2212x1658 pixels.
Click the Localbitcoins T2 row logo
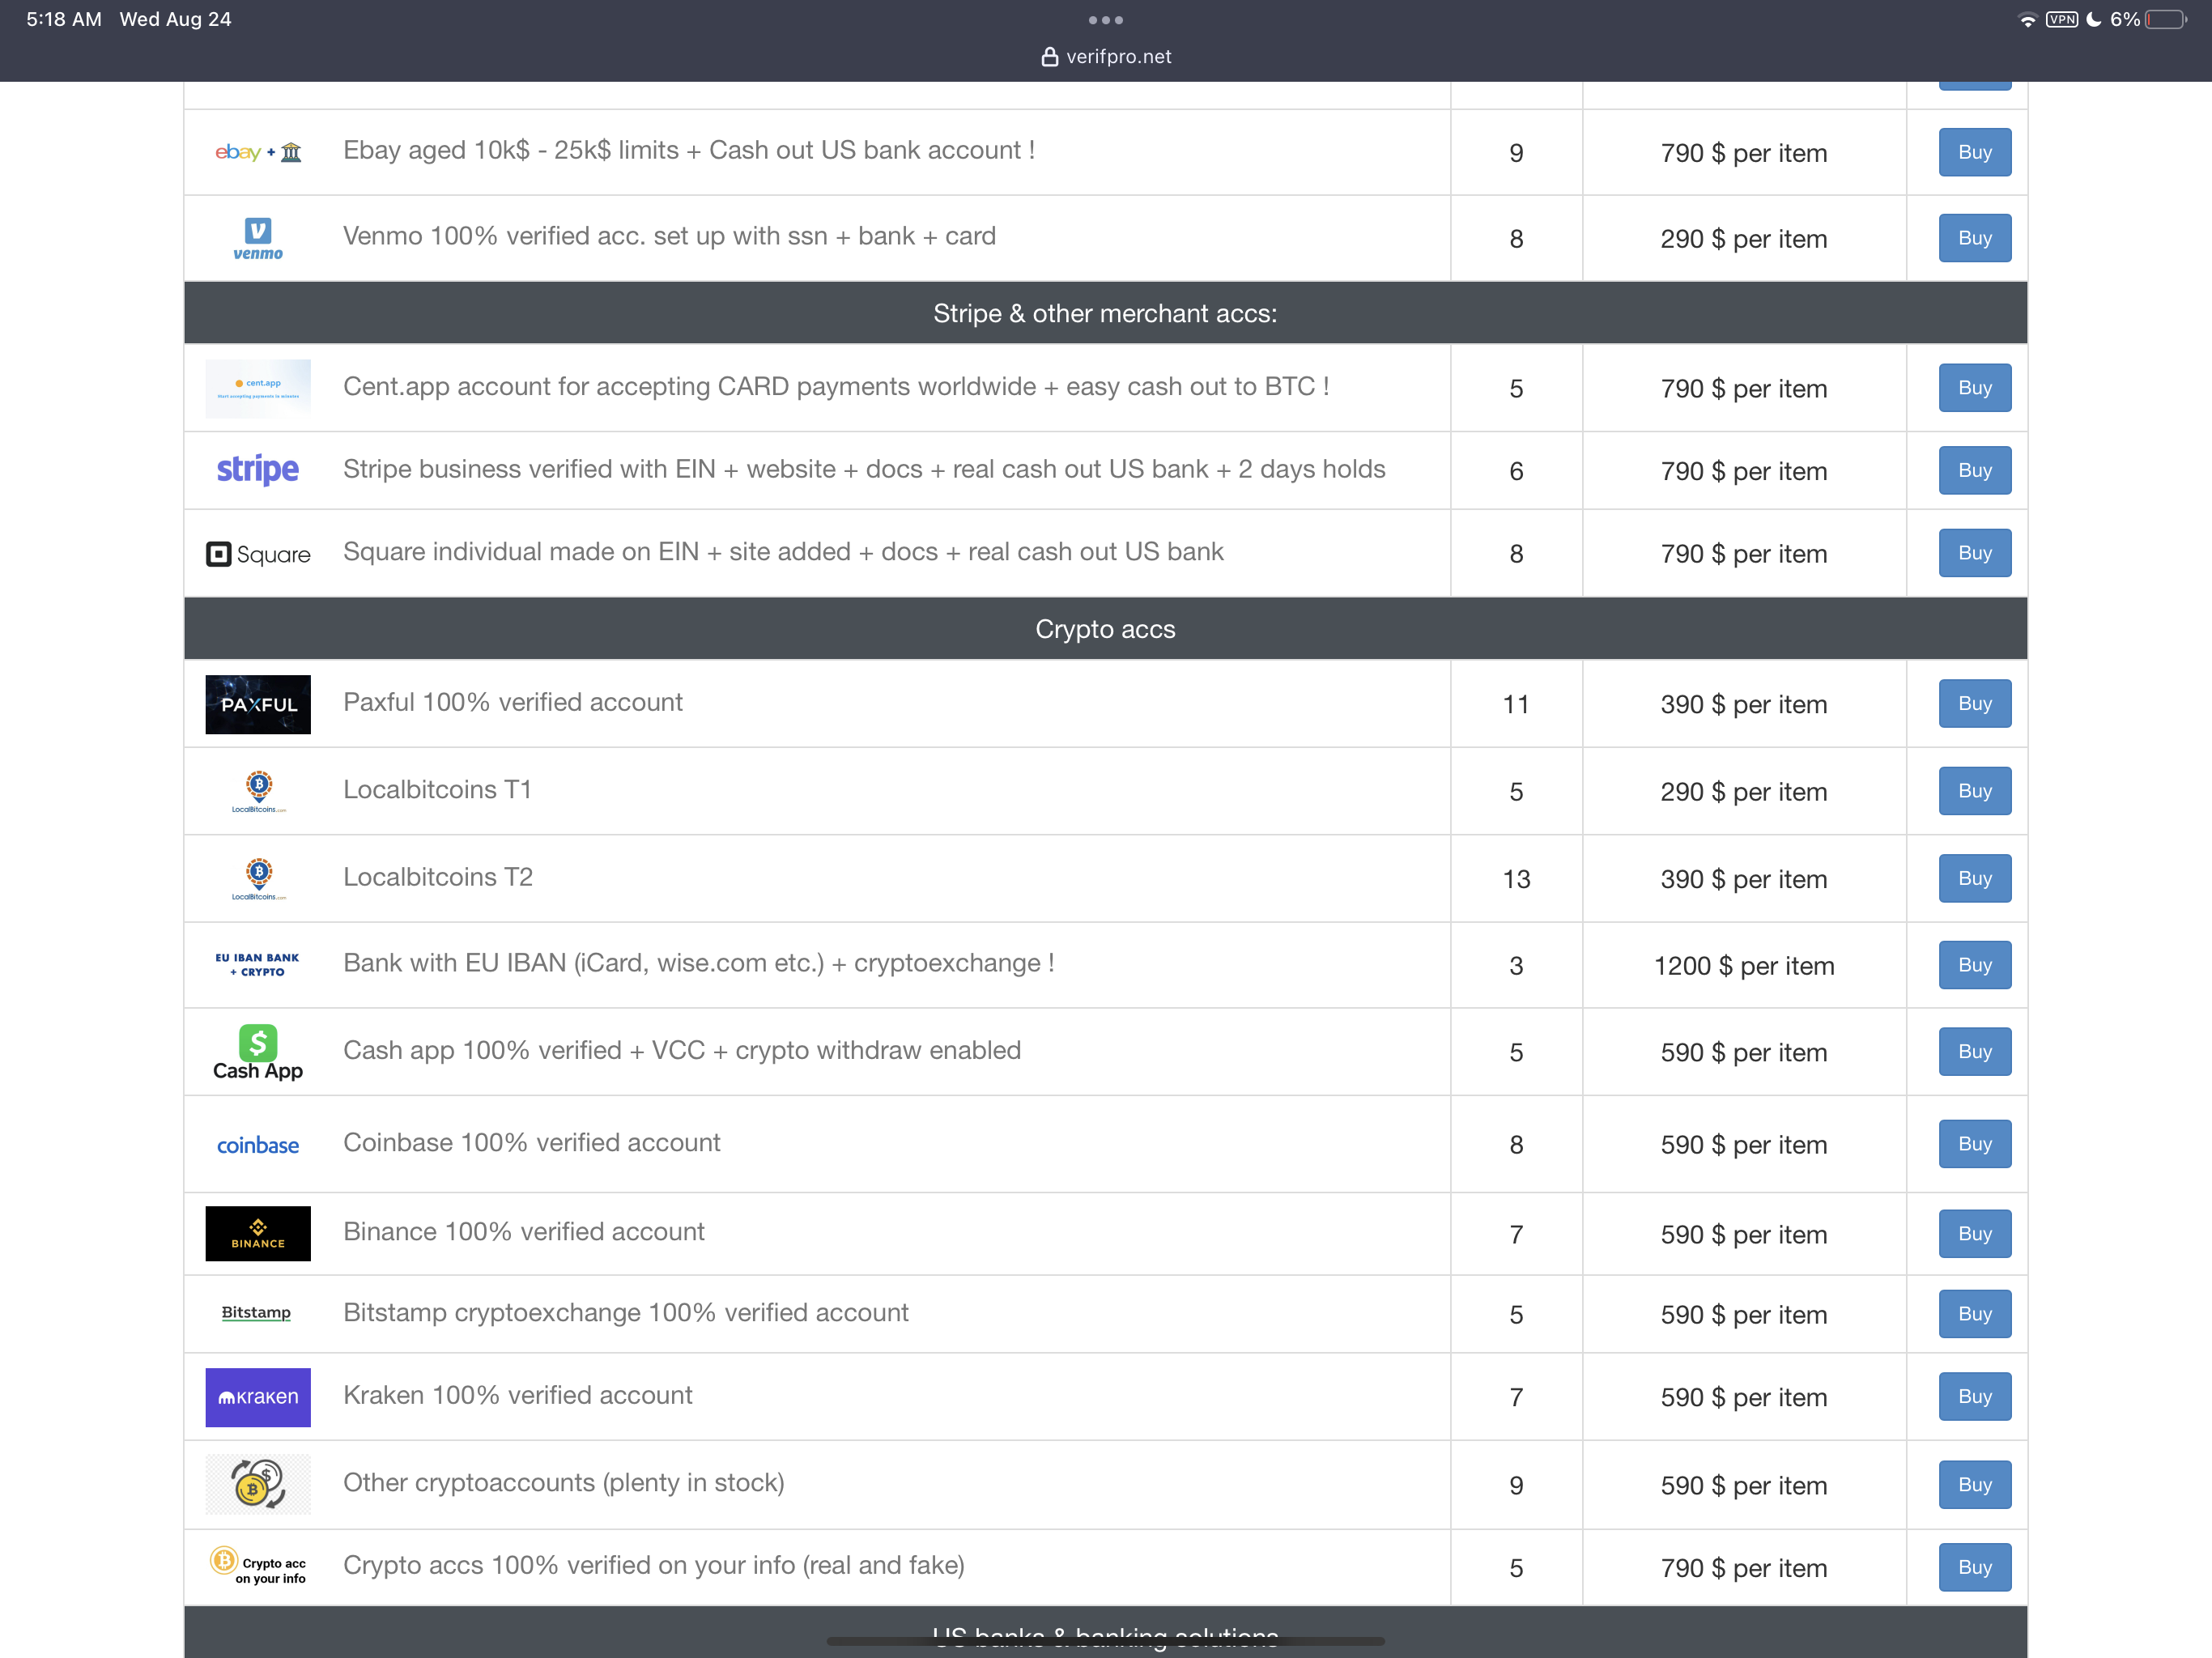(258, 878)
